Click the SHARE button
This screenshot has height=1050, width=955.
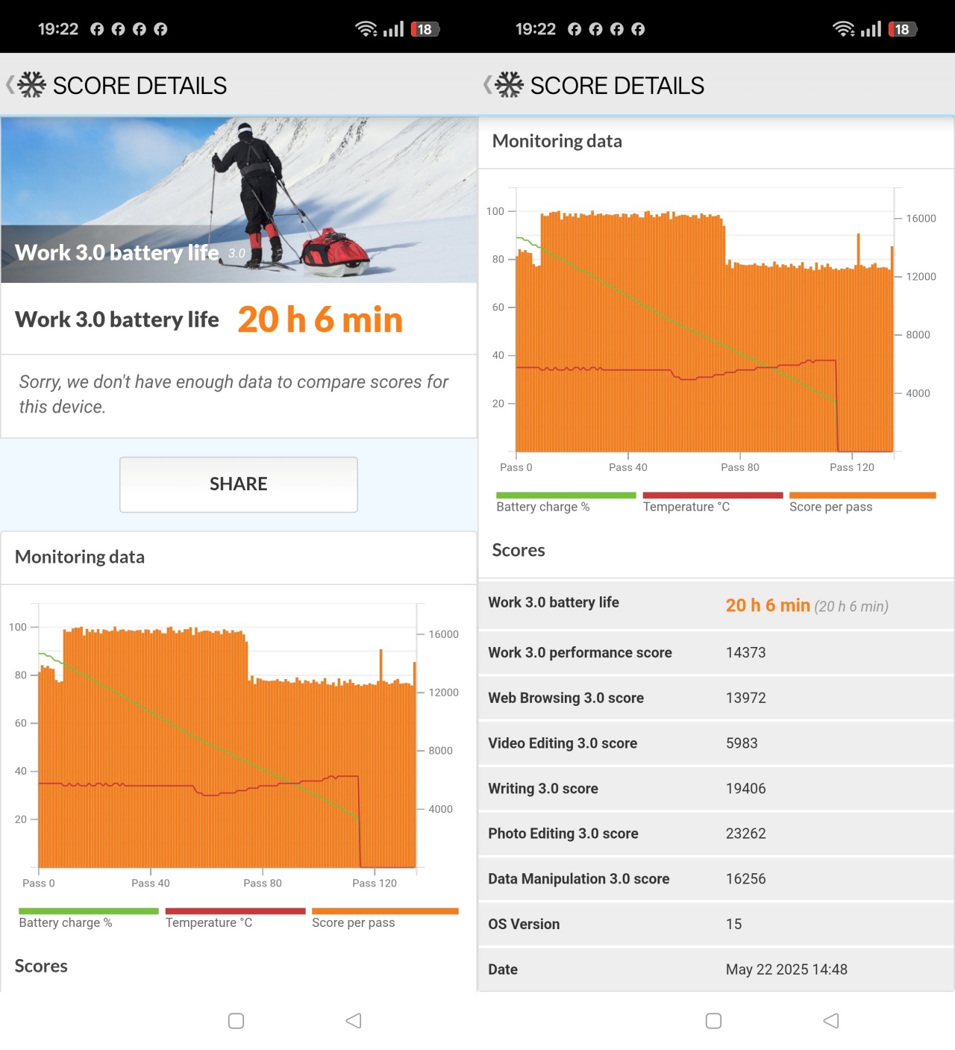click(239, 484)
